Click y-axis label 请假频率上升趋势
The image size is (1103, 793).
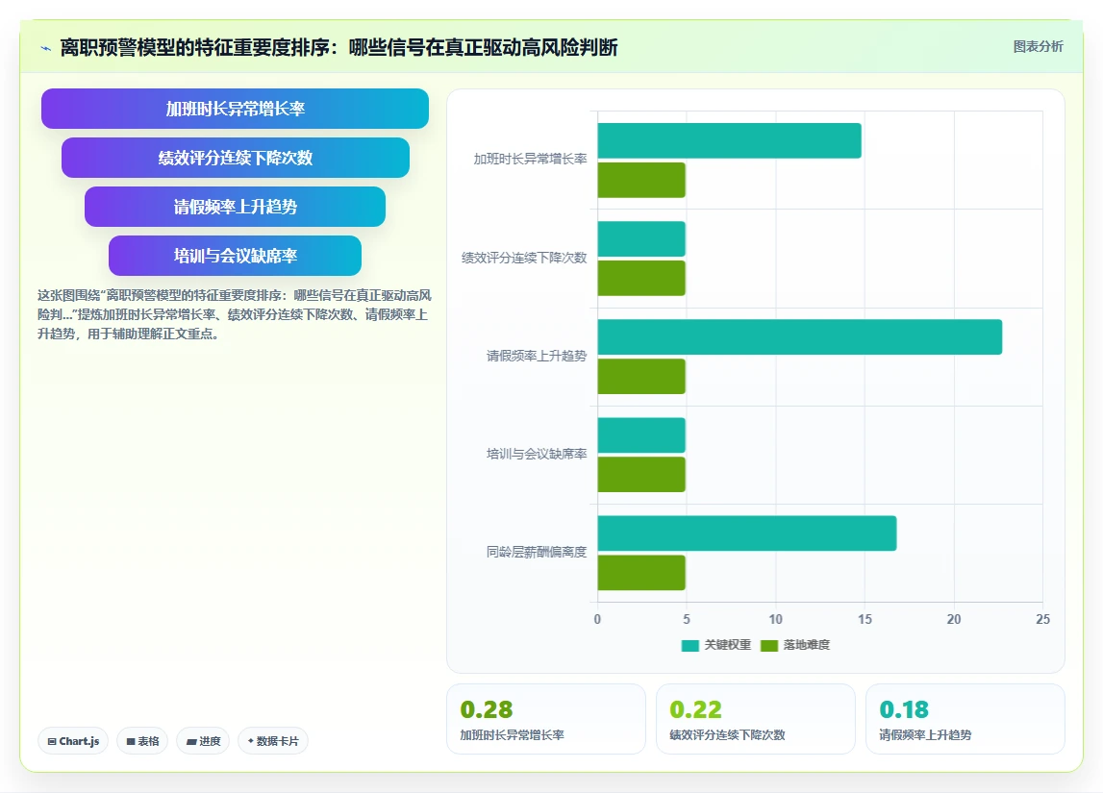[x=537, y=356]
